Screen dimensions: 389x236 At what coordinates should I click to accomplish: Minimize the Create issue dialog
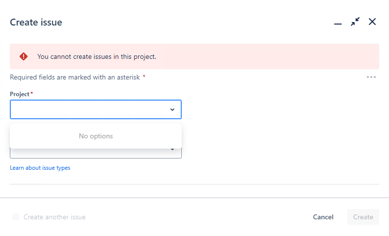coord(337,24)
